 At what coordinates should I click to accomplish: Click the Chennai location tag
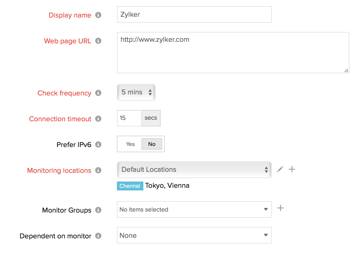130,186
